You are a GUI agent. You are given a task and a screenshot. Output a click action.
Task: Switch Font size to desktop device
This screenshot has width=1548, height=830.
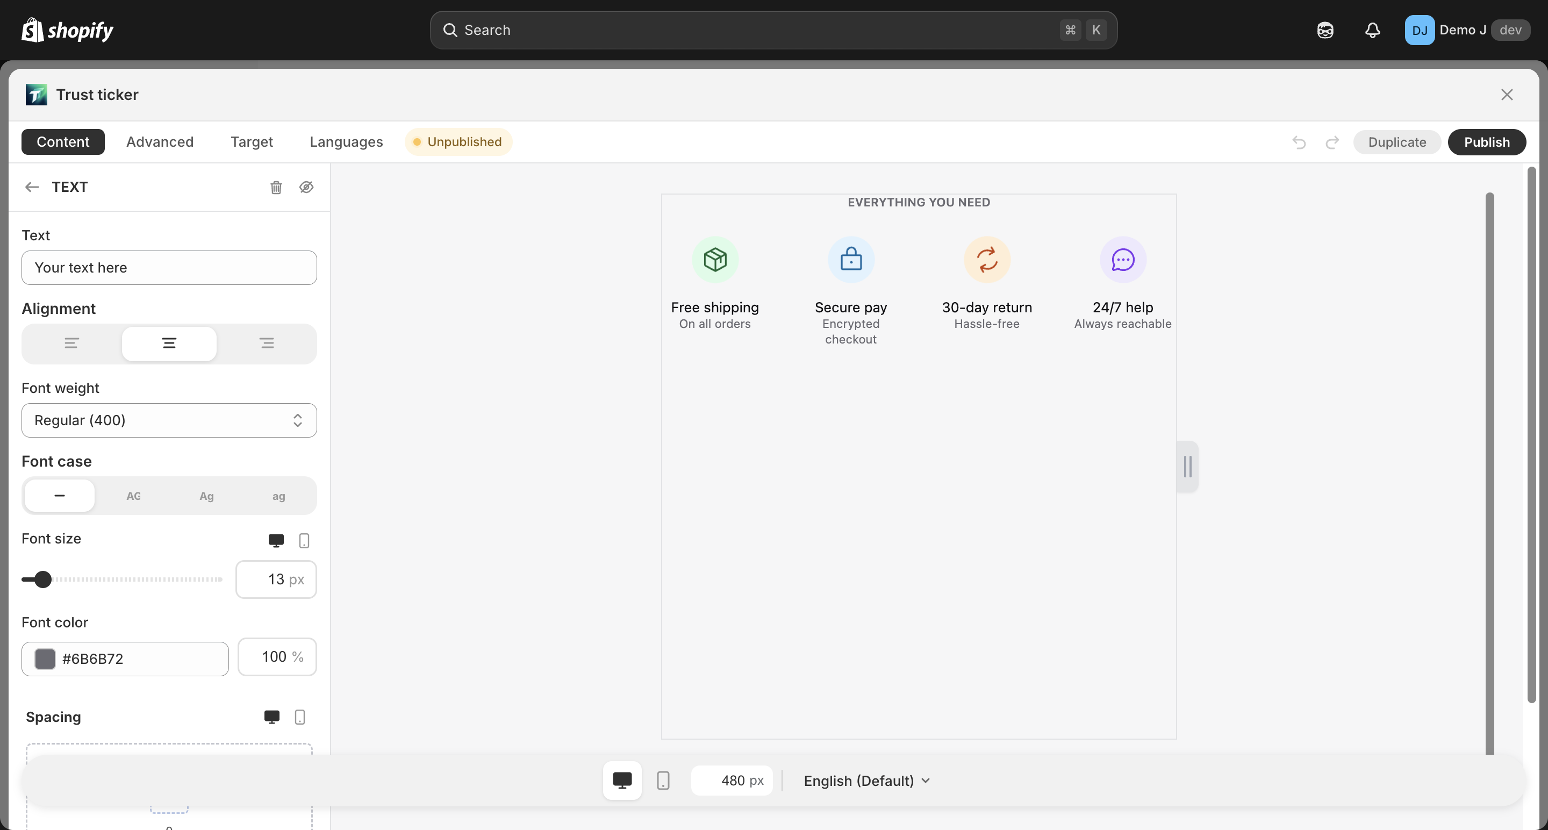(x=276, y=540)
